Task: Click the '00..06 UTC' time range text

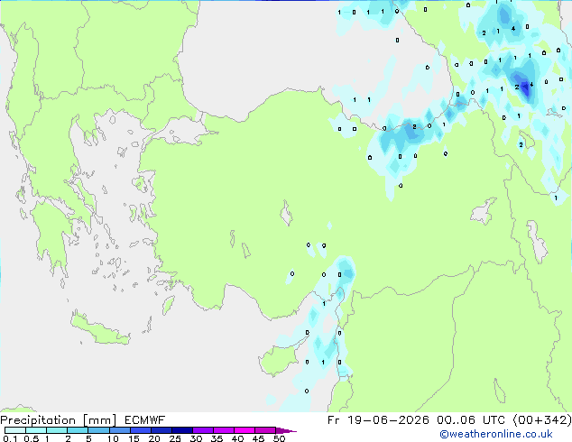Action: point(471,420)
